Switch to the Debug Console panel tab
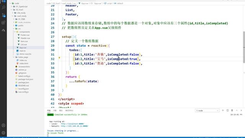 coord(69,110)
